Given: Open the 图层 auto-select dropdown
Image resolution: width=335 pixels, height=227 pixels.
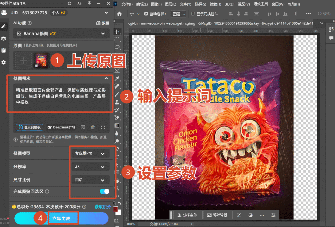Looking at the screenshot, I should coord(178,14).
